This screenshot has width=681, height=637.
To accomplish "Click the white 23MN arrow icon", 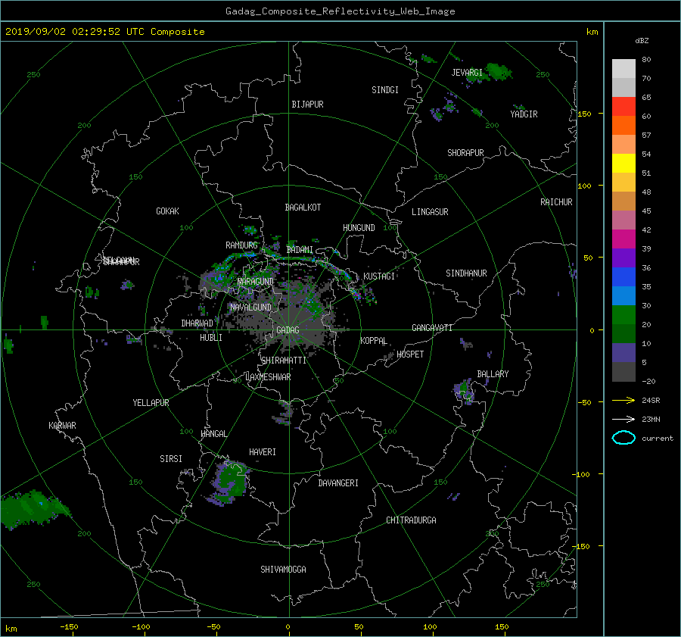I will [623, 419].
